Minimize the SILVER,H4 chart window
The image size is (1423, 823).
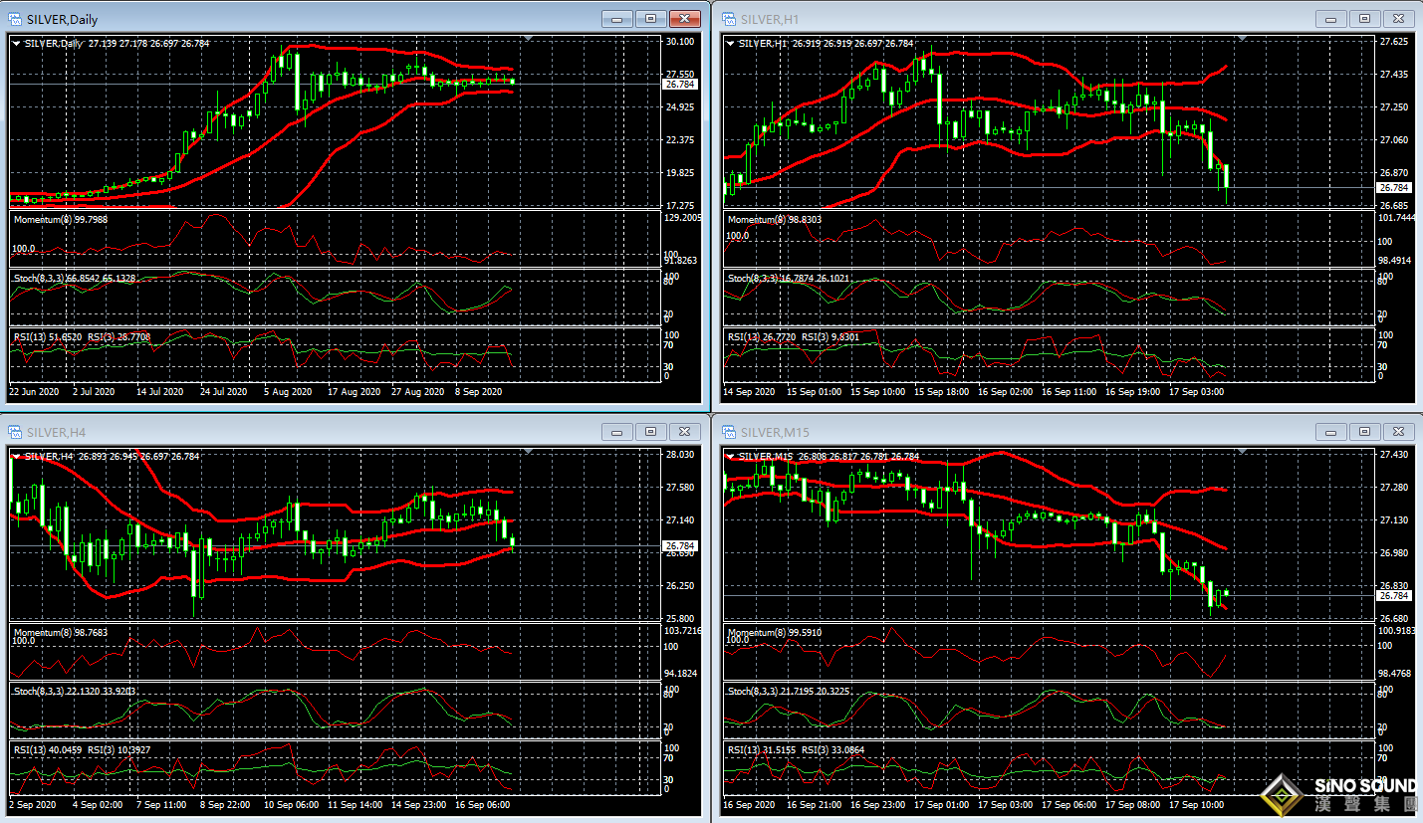pos(617,432)
